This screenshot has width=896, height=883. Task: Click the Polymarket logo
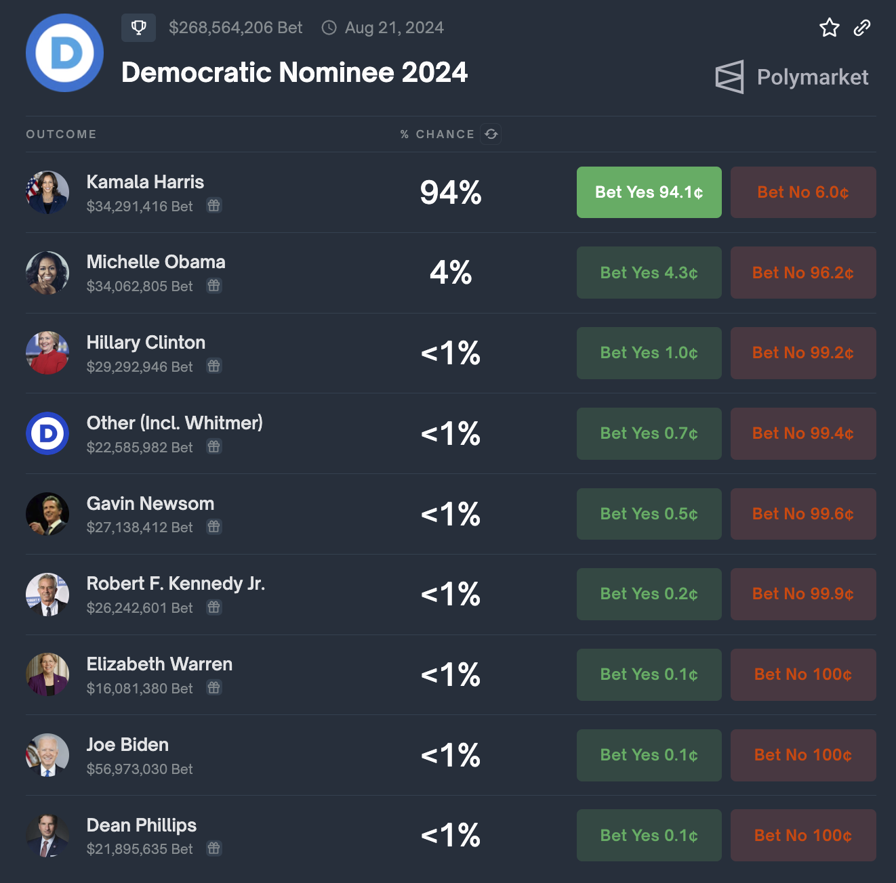(x=792, y=77)
